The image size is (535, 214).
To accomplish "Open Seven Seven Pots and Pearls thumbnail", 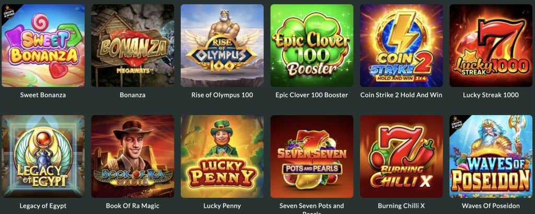I will click(312, 157).
